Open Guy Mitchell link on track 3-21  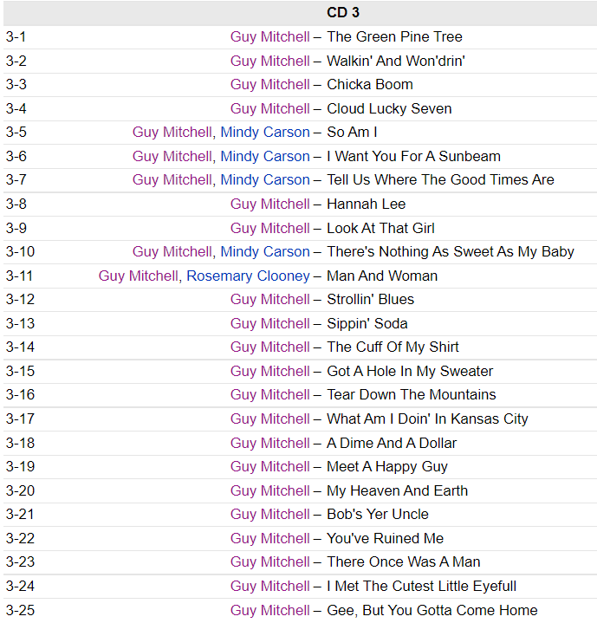[269, 515]
